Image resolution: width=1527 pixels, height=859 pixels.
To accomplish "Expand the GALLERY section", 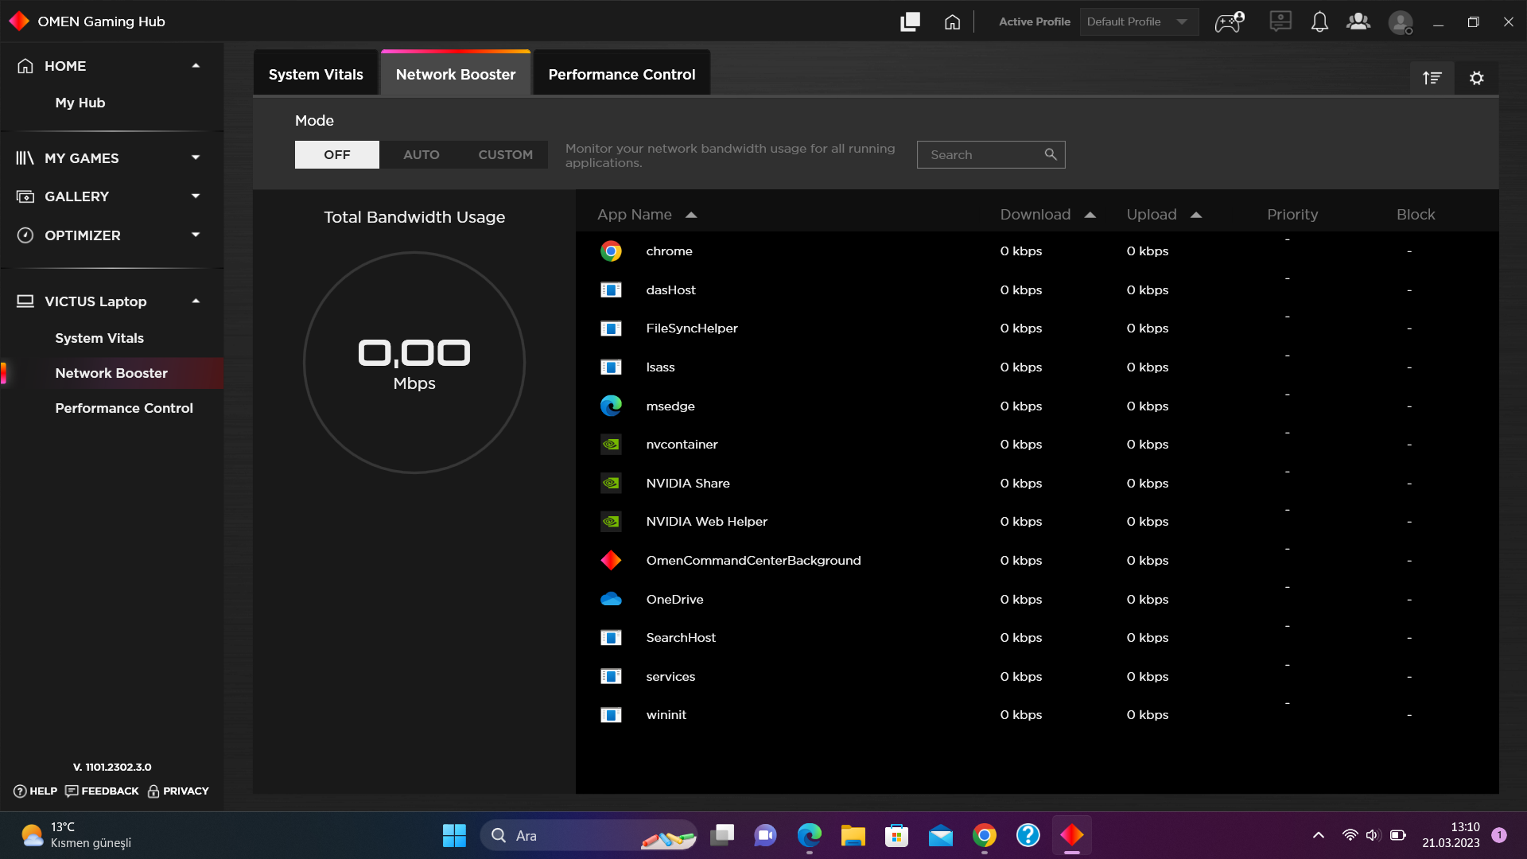I will [196, 196].
